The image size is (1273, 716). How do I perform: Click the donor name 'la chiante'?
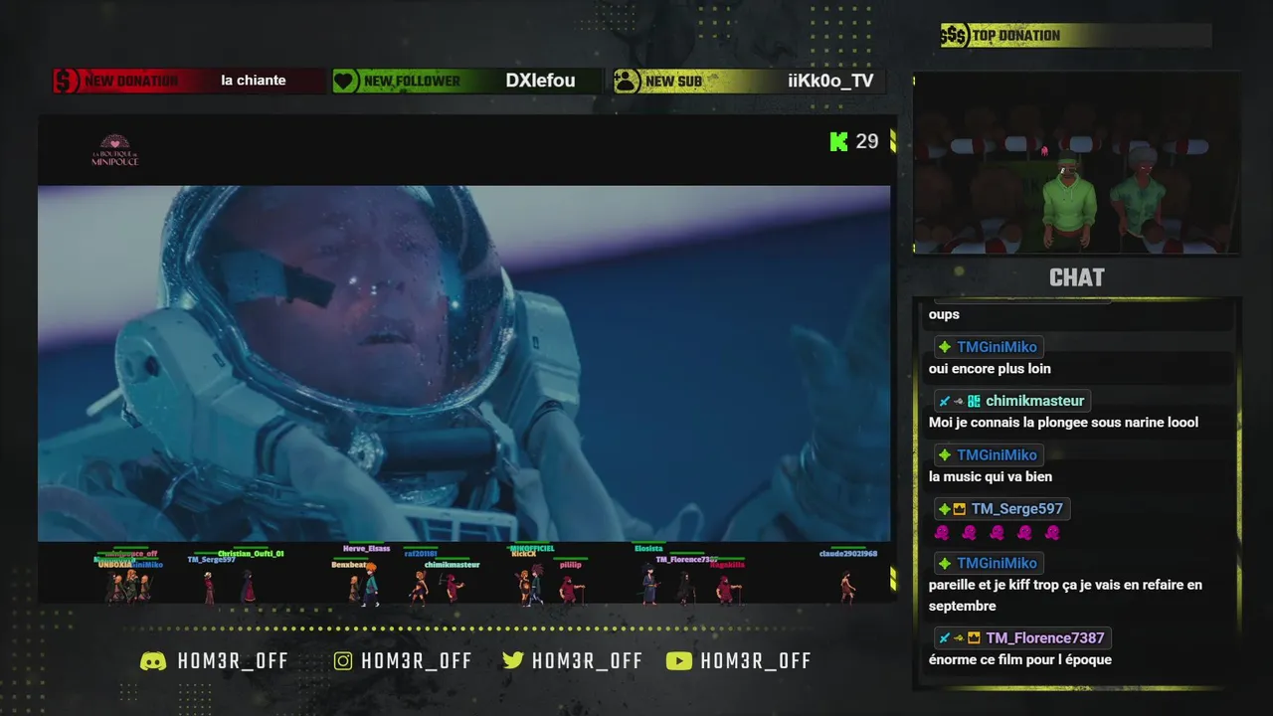(x=254, y=81)
